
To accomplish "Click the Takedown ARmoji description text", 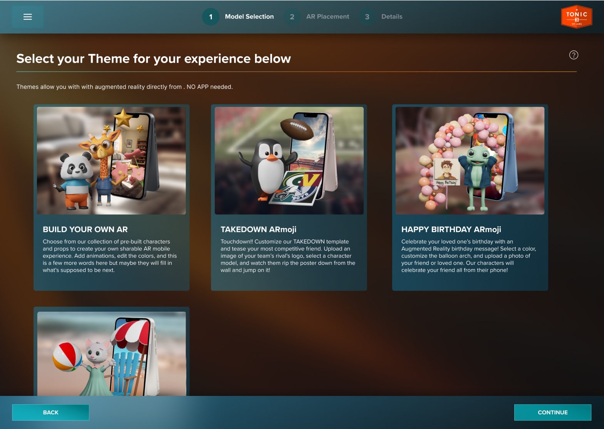I will (x=287, y=256).
